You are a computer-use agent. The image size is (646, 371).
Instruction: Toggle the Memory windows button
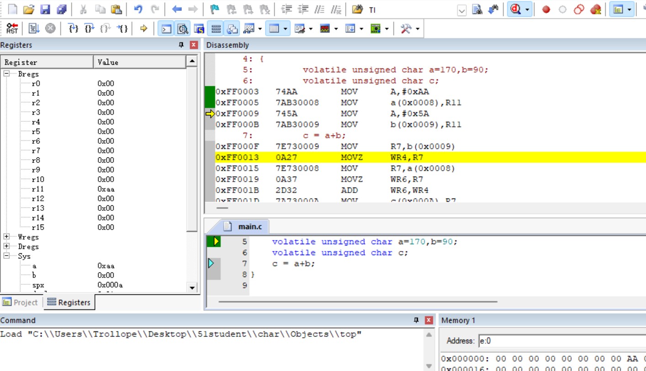click(x=274, y=29)
